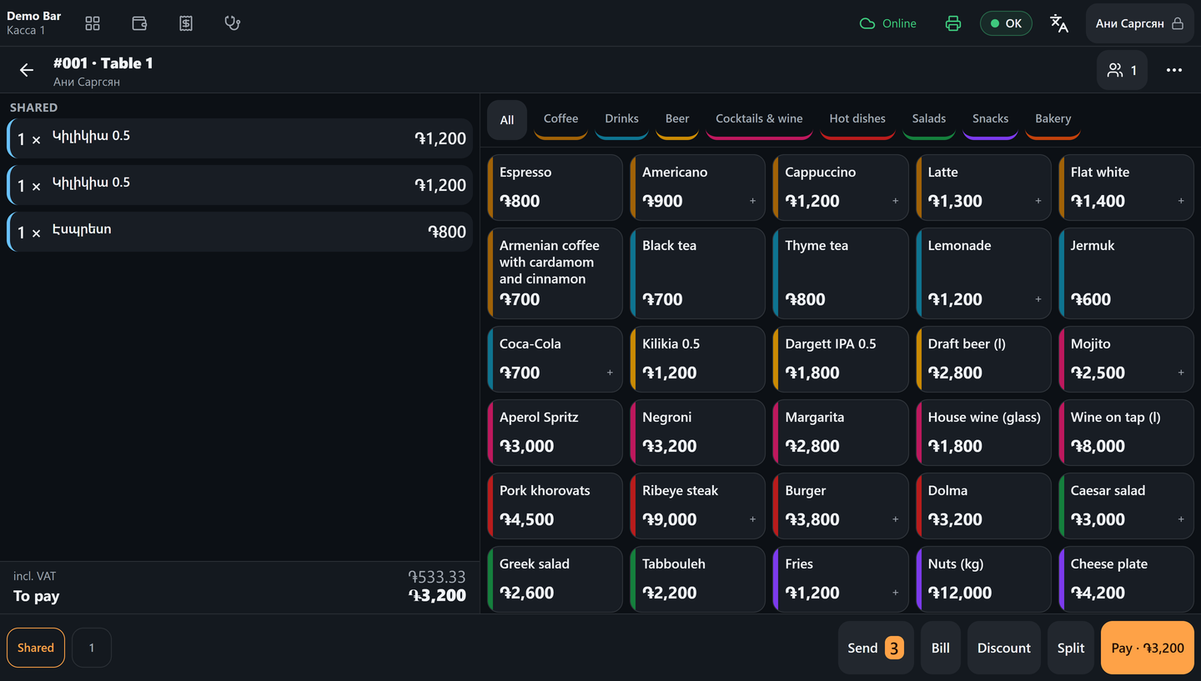This screenshot has height=681, width=1201.
Task: Open the Hot dishes tab
Action: pos(857,119)
